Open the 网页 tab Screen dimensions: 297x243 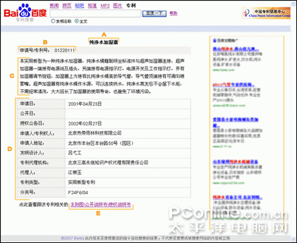pyautogui.click(x=67, y=5)
